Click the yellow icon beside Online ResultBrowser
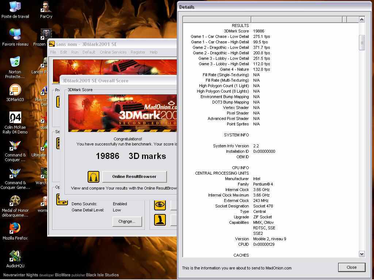The image size is (374, 280). [93, 177]
